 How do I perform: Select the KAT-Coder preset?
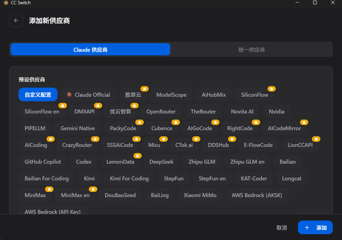click(254, 178)
